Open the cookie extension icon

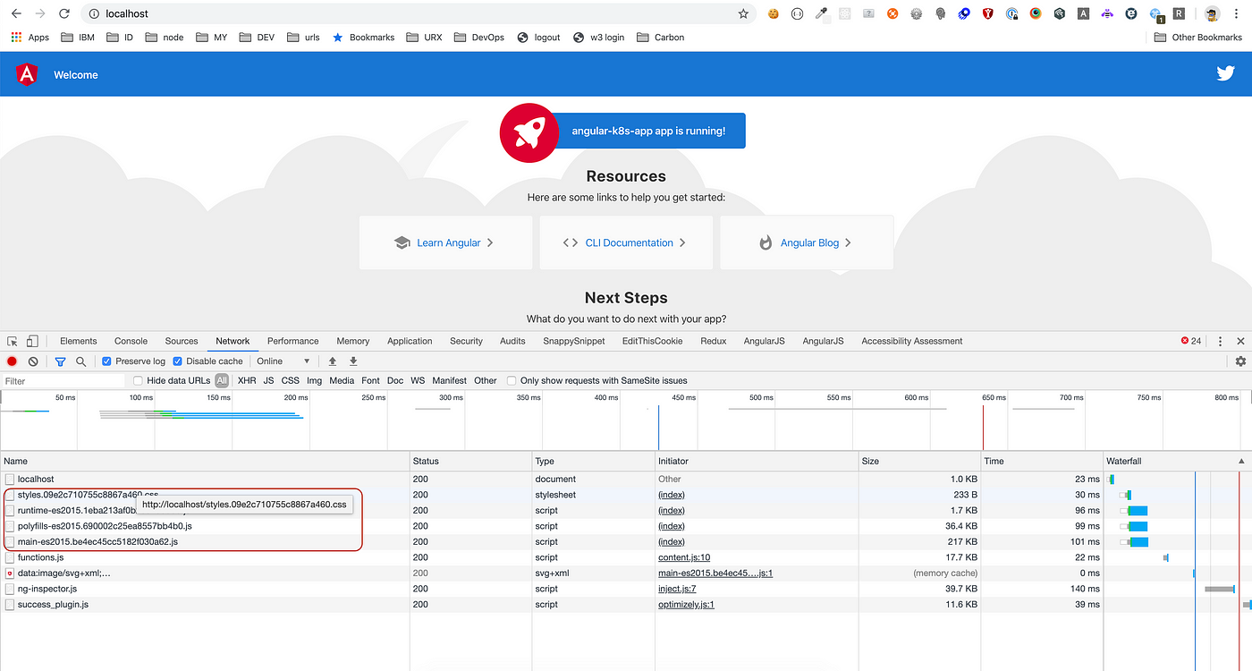[x=773, y=13]
